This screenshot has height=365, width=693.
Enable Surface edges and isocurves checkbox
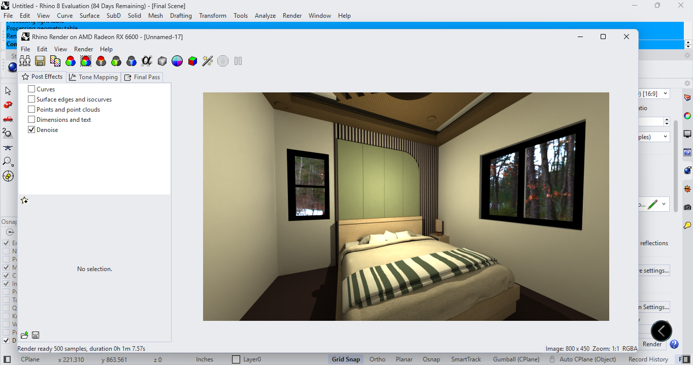[31, 99]
